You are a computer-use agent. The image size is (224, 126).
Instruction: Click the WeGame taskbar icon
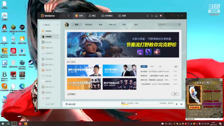[x=14, y=123]
